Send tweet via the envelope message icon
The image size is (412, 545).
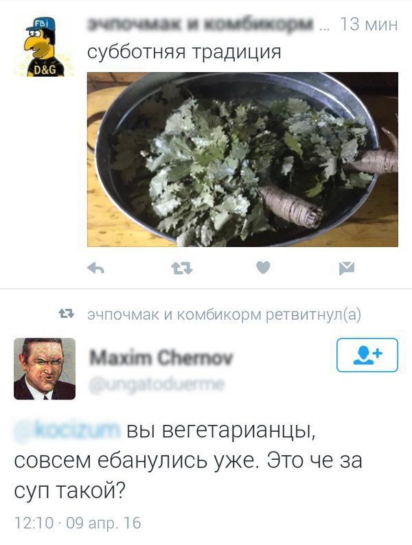(347, 268)
